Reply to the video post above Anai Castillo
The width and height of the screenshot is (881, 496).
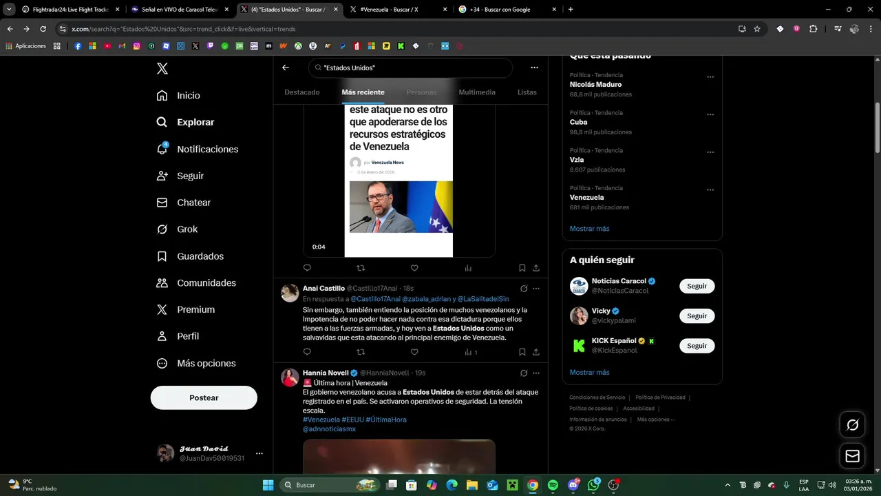[307, 268]
